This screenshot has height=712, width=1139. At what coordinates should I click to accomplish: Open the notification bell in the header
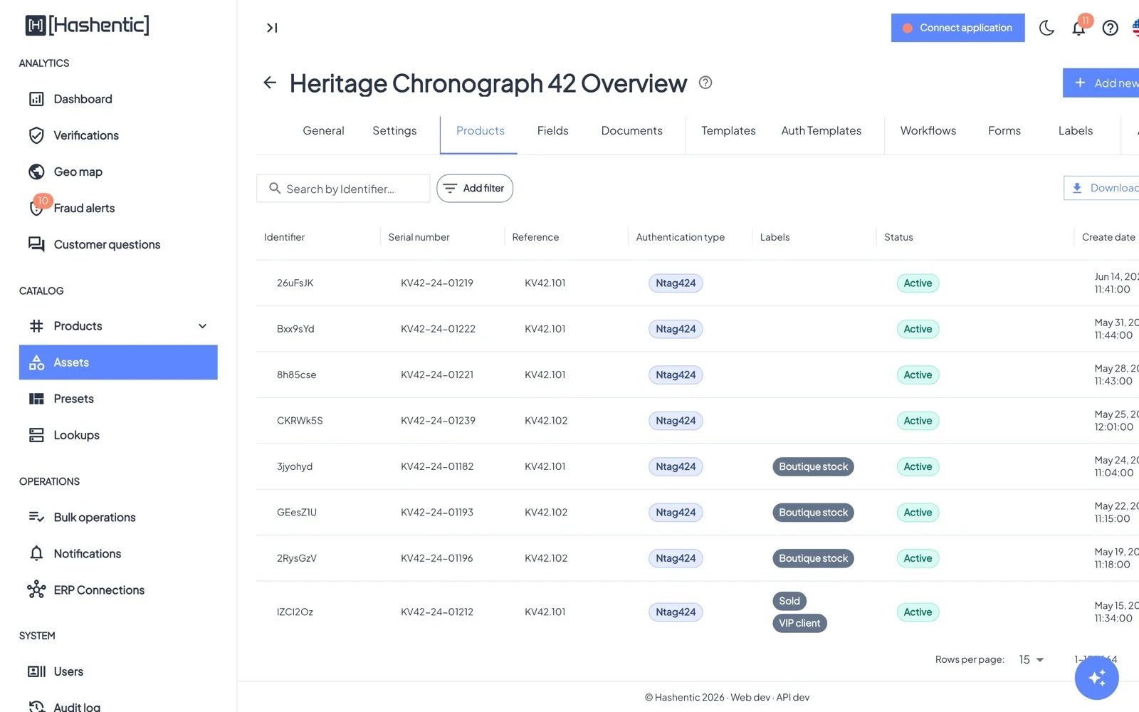[x=1078, y=28]
